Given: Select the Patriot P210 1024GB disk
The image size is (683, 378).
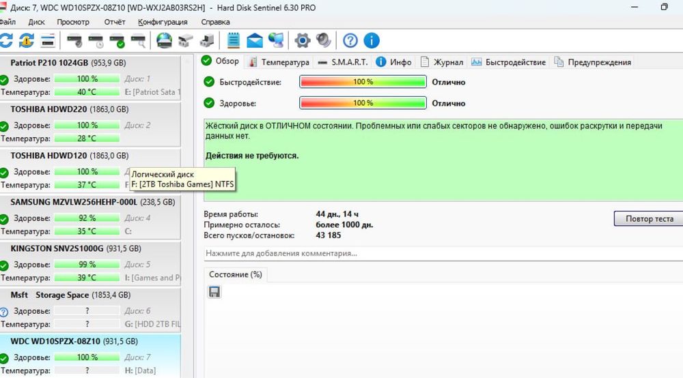Looking at the screenshot, I should pyautogui.click(x=90, y=77).
